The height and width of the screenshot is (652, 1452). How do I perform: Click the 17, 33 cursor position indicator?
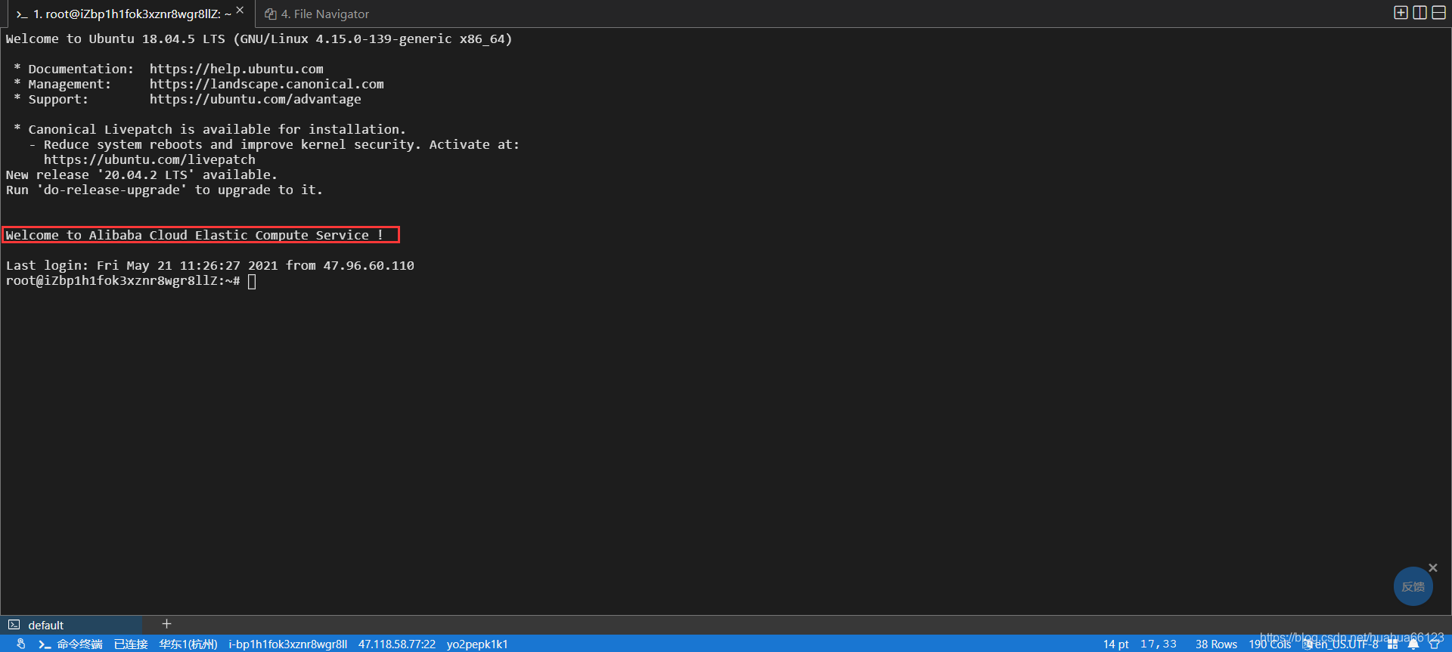[x=1159, y=644]
